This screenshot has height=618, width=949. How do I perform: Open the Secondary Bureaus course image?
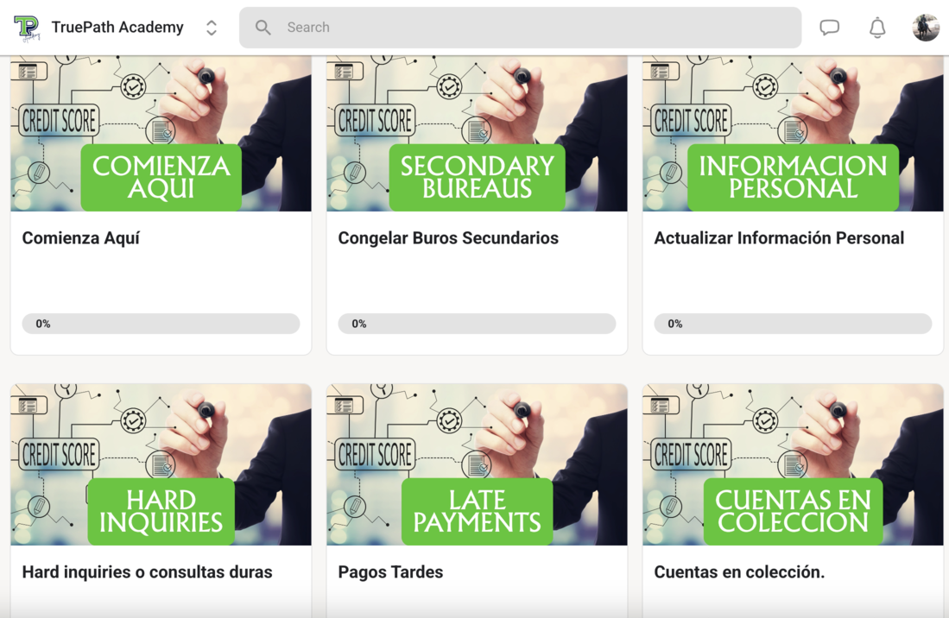click(x=477, y=134)
